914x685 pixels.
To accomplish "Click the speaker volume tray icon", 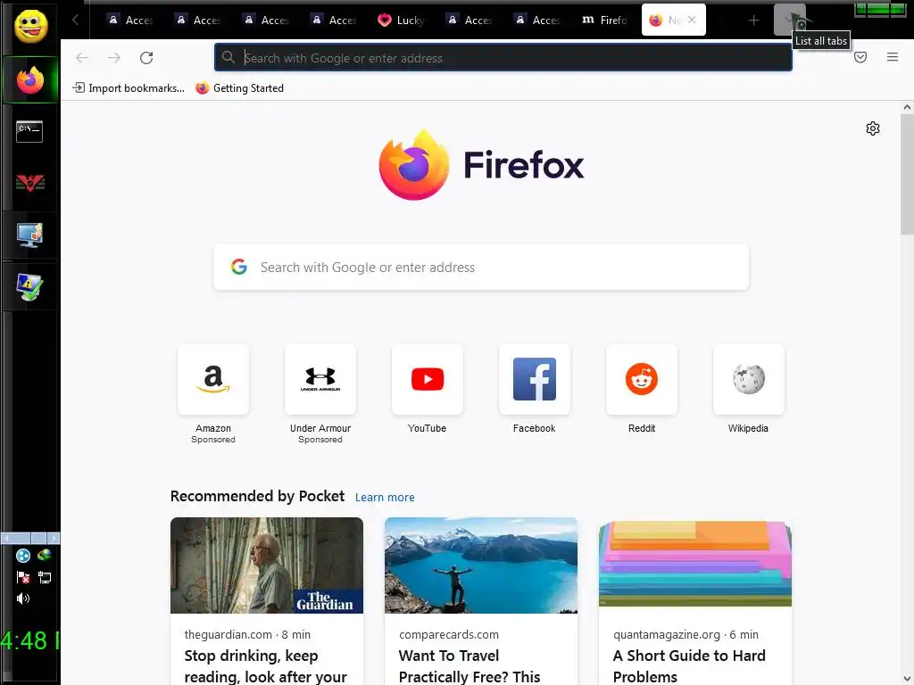I will [x=23, y=598].
